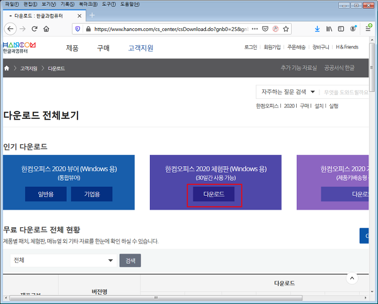Open the Firefox account avatar icon
Image resolution: width=378 pixels, height=304 pixels.
(x=353, y=29)
